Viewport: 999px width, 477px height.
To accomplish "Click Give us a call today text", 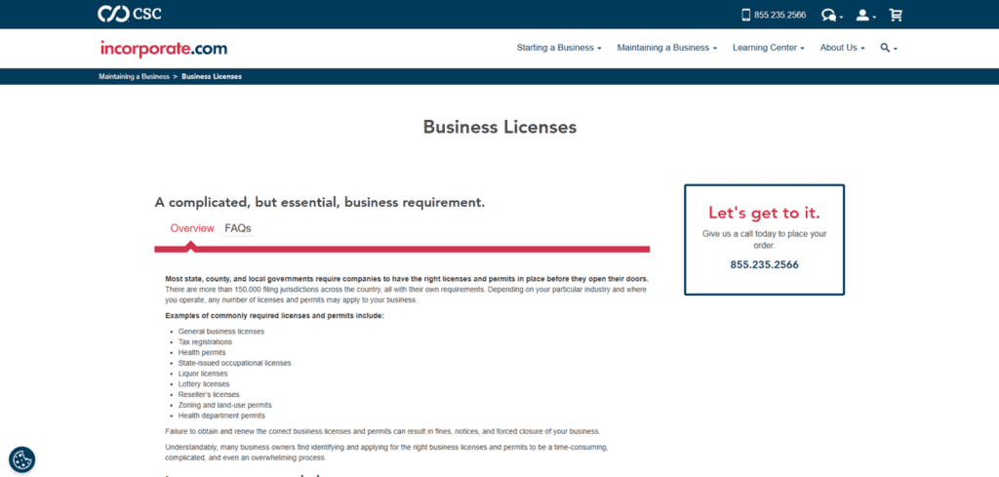I will click(x=764, y=239).
